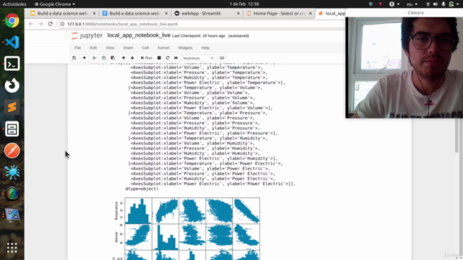Open Google Chrome from the dock
The height and width of the screenshot is (260, 463).
coord(12,21)
